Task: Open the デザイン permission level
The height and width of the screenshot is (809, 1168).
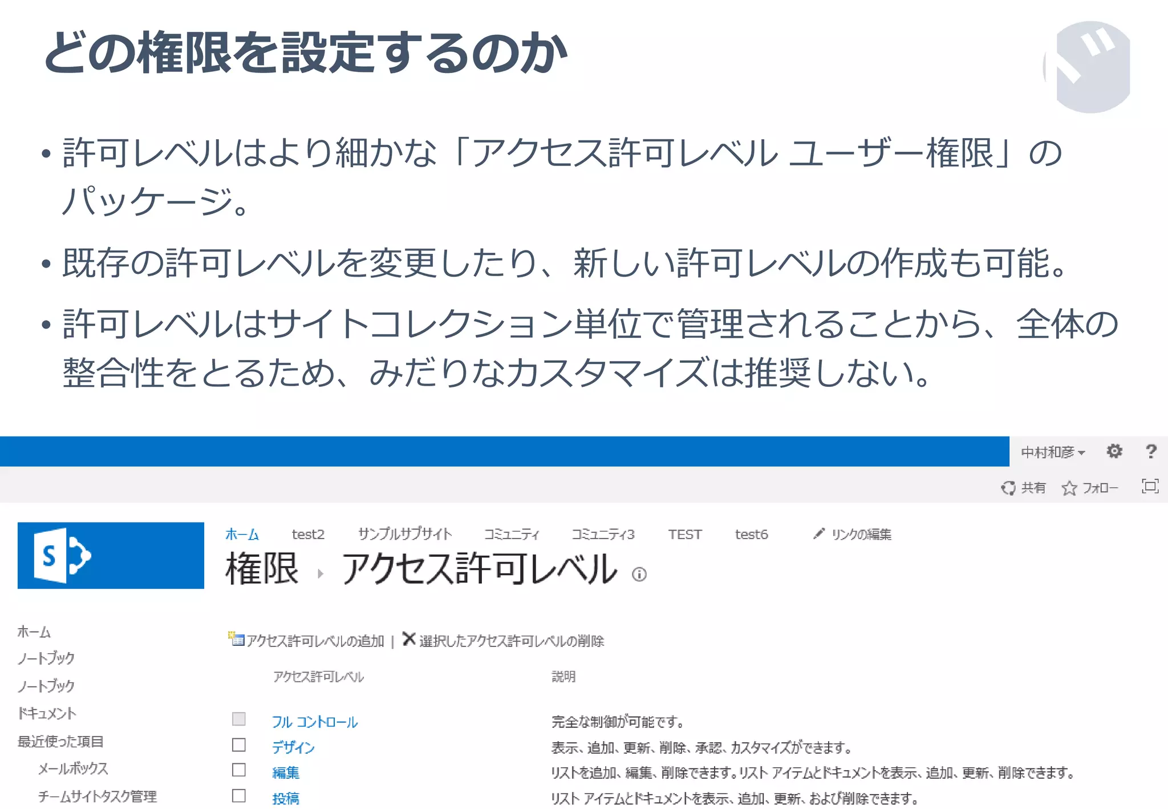Action: pyautogui.click(x=293, y=747)
